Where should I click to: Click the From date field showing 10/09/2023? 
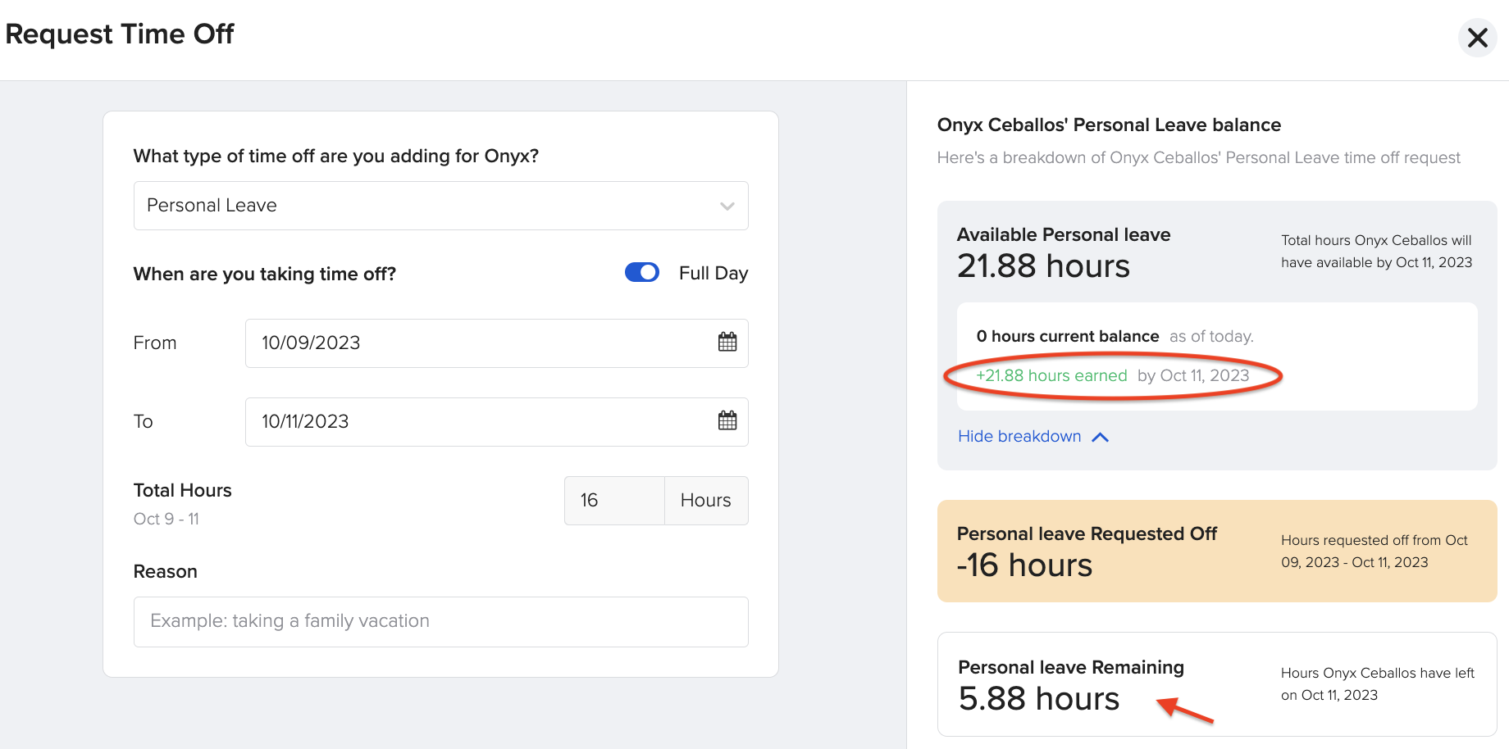pos(476,343)
